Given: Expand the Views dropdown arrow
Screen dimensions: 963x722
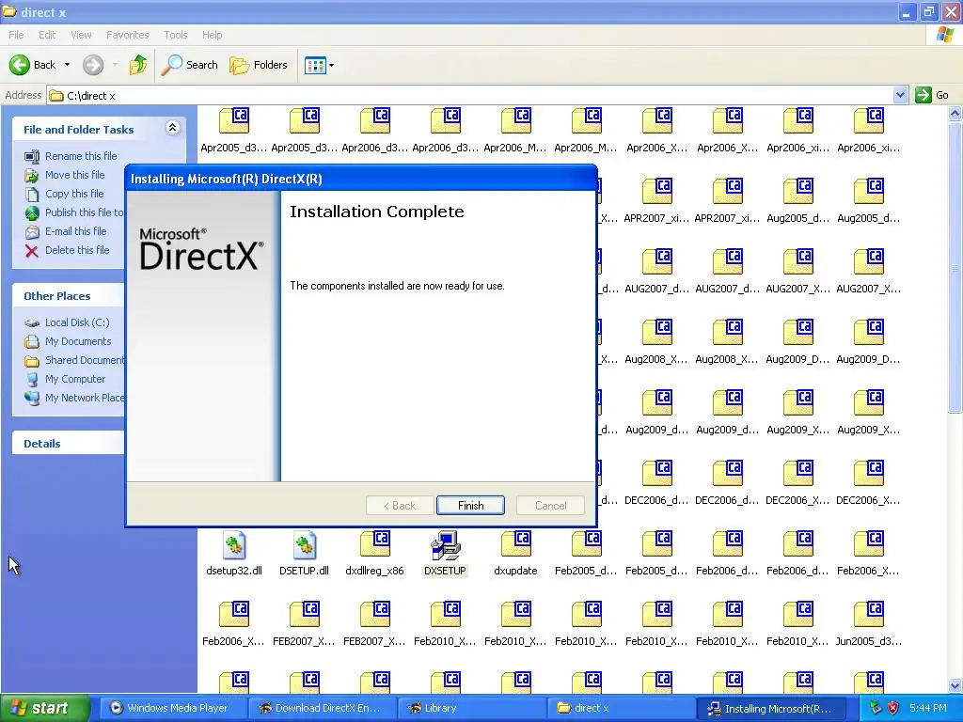Looking at the screenshot, I should click(x=332, y=65).
